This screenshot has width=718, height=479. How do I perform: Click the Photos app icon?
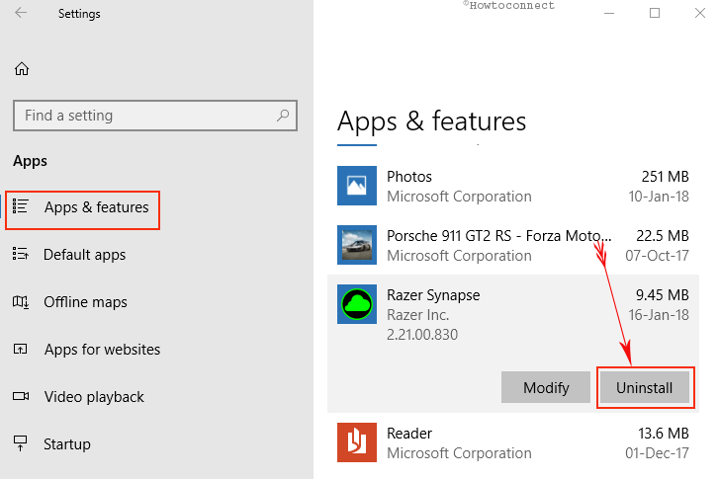357,186
